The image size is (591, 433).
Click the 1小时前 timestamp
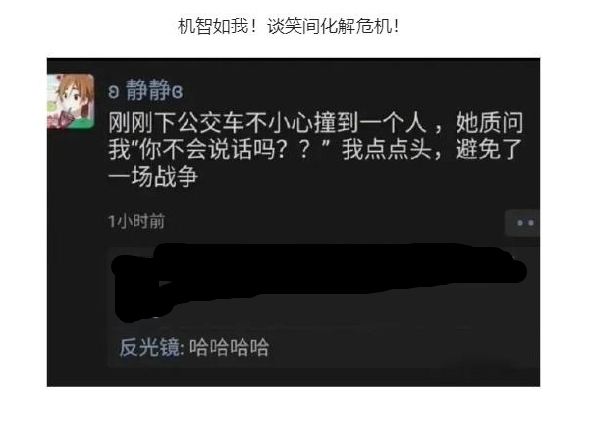pos(136,221)
